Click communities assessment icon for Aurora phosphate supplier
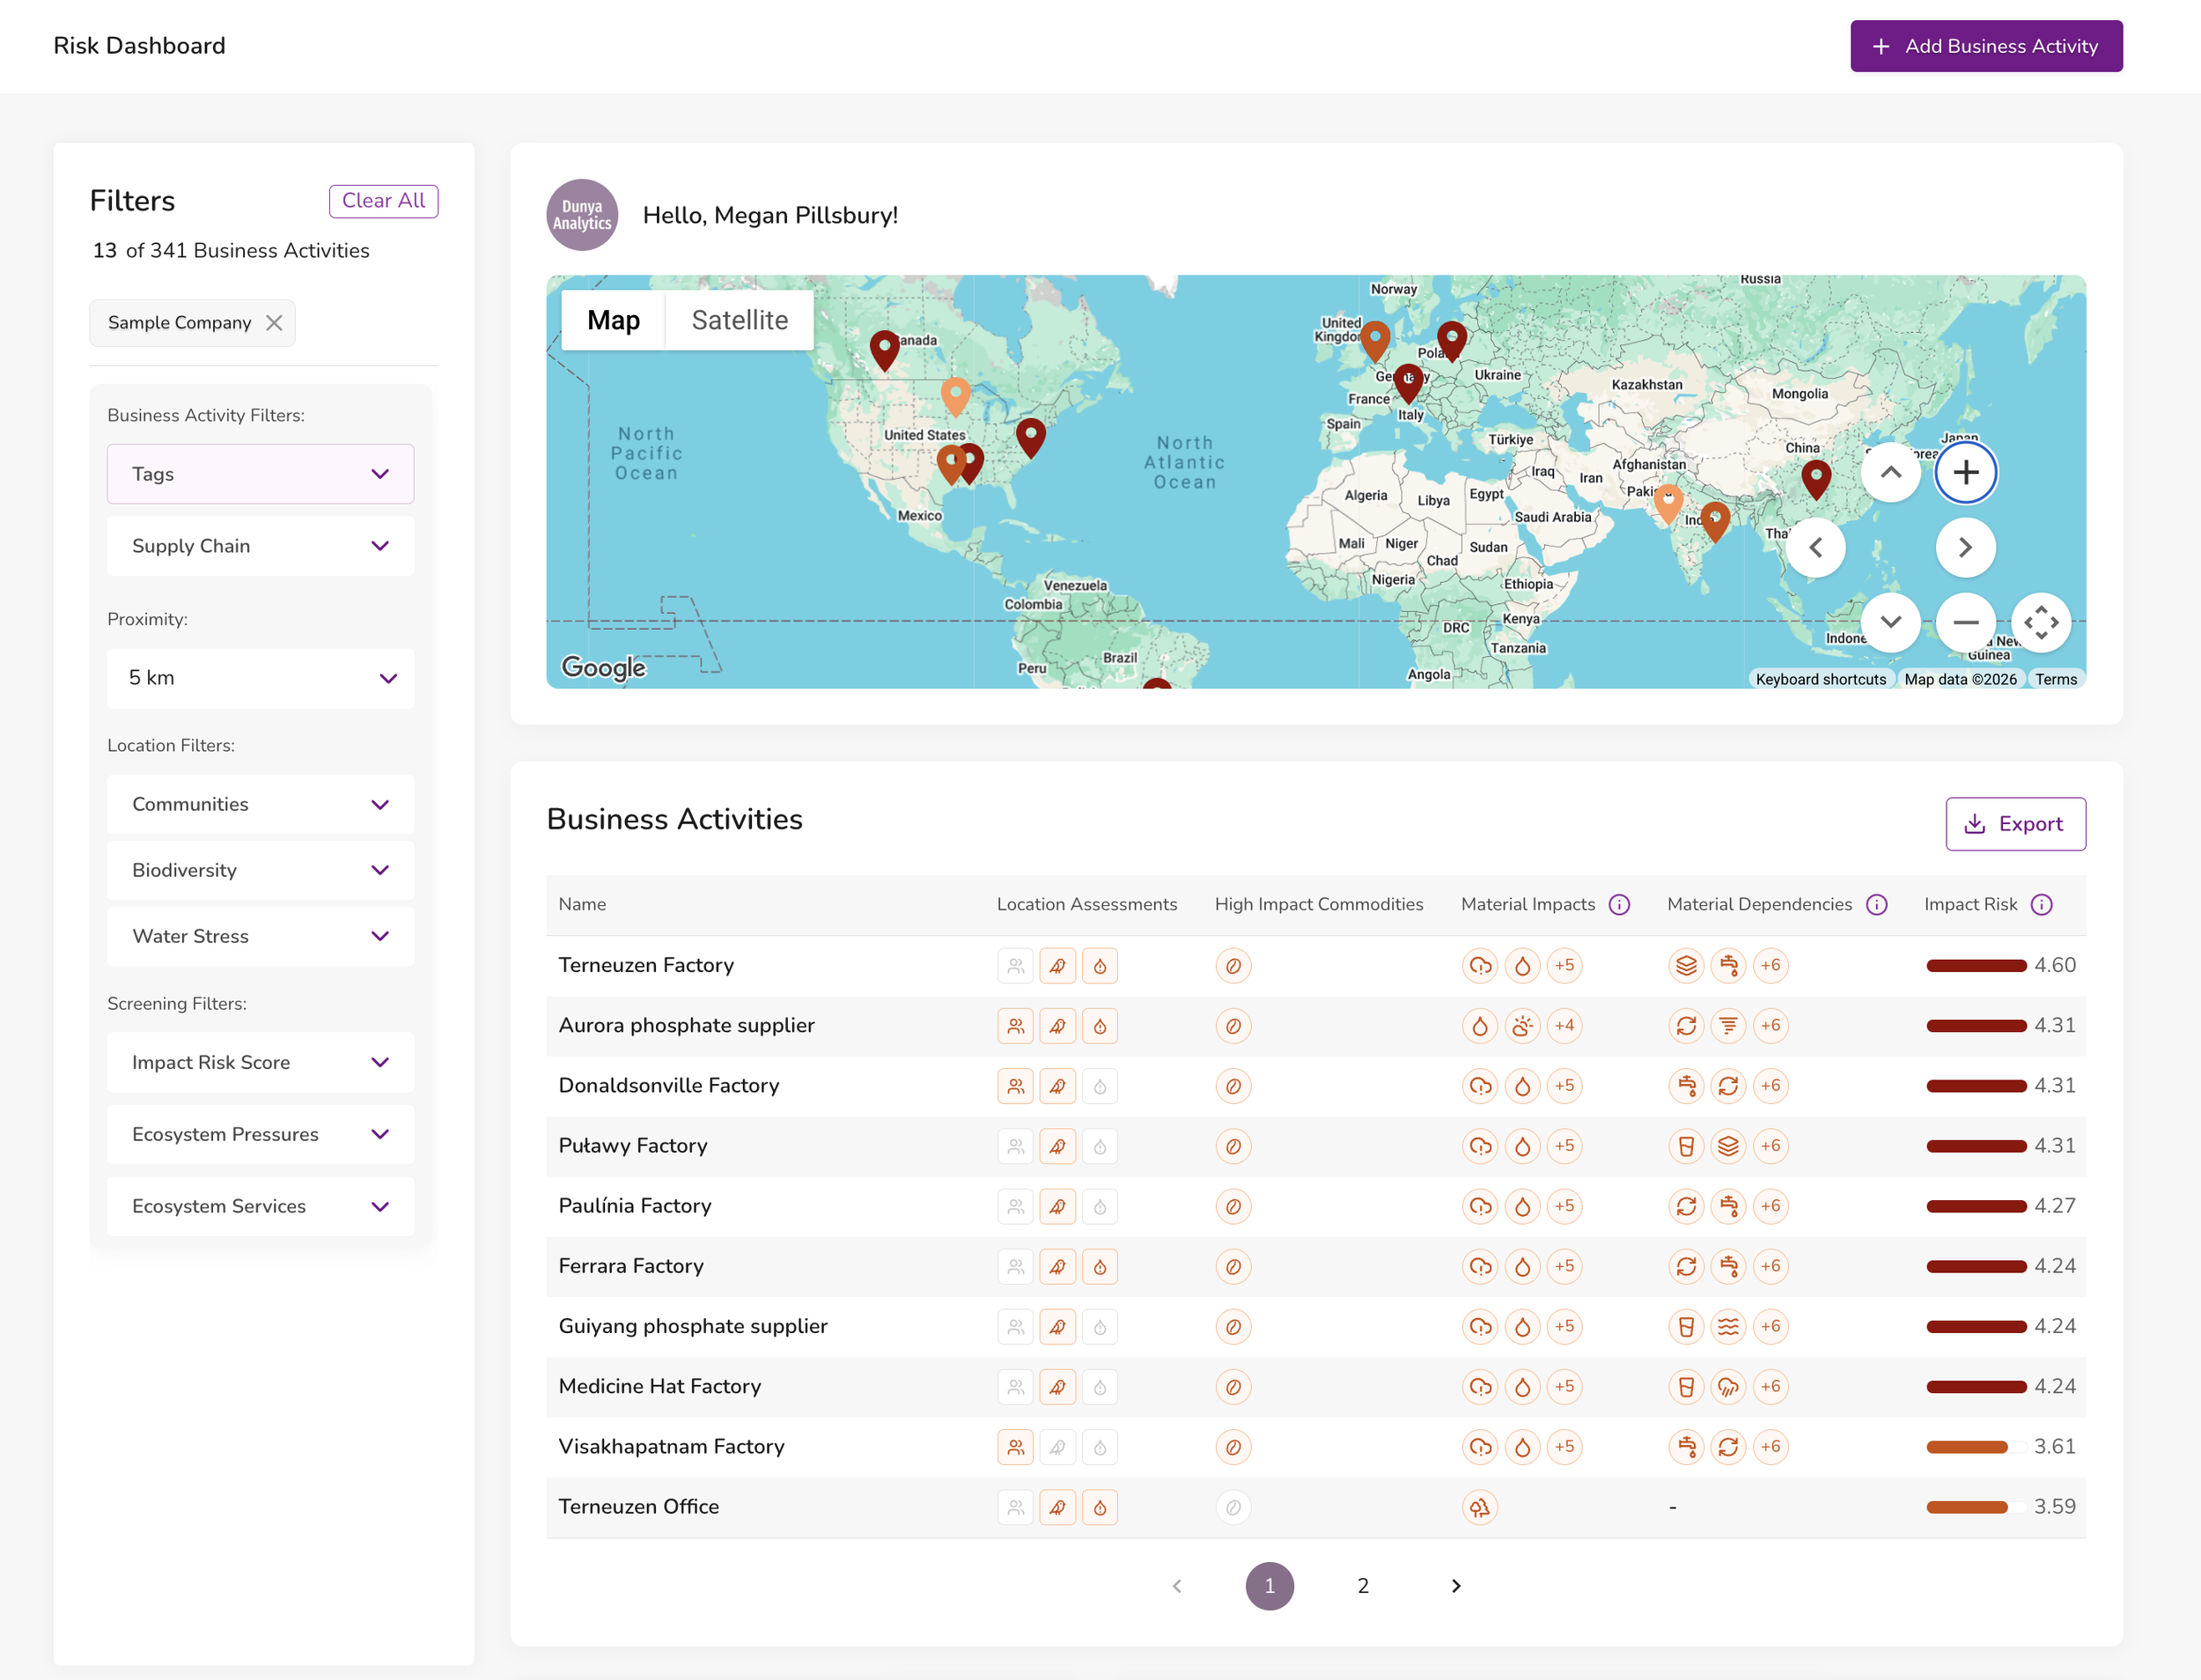The height and width of the screenshot is (1680, 2201). click(1015, 1026)
